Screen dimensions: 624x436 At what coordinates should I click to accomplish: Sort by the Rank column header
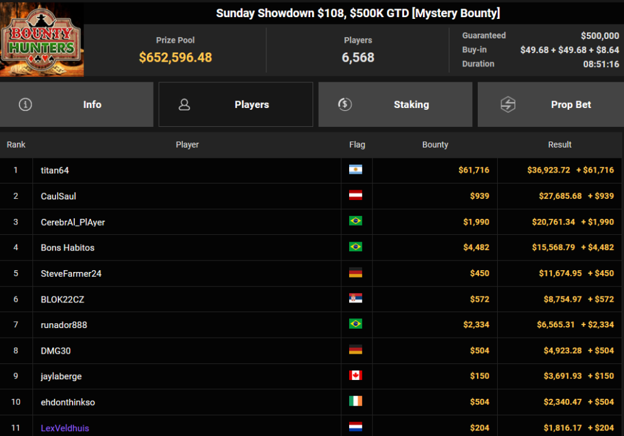[x=16, y=145]
